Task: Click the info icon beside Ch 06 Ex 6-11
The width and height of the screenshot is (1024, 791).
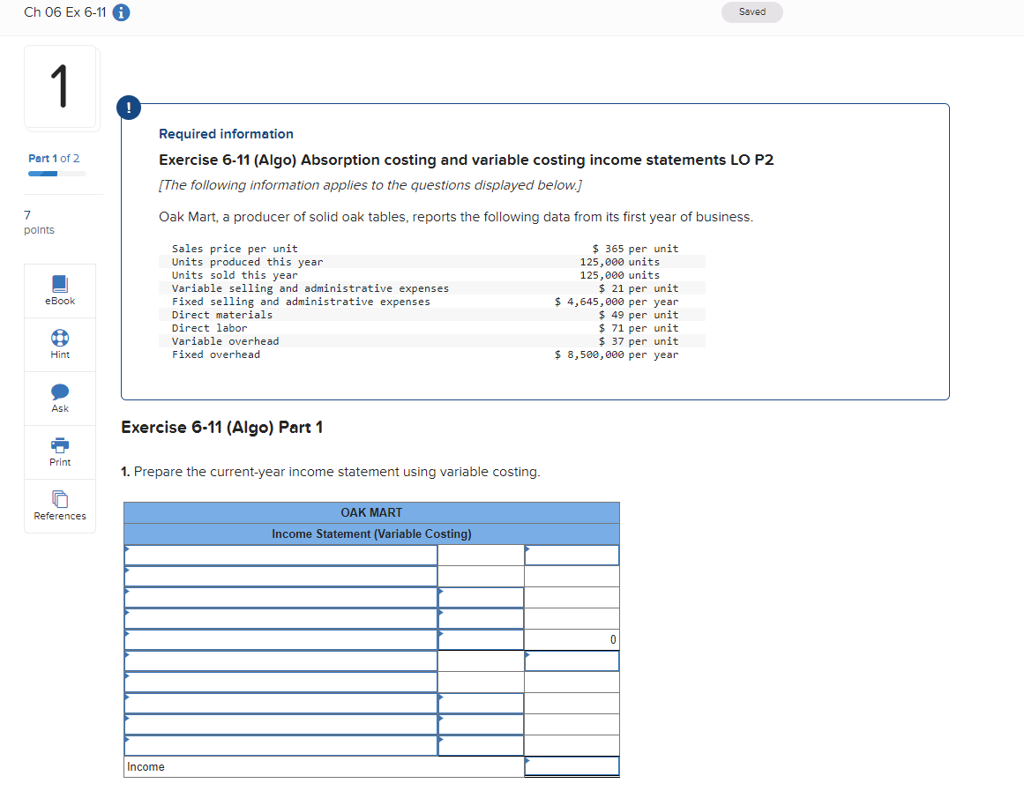Action: coord(121,12)
